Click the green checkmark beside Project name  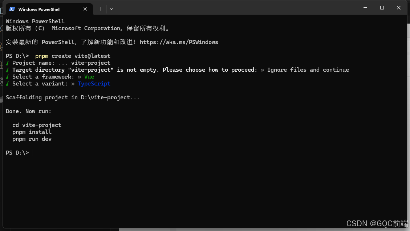[7, 63]
